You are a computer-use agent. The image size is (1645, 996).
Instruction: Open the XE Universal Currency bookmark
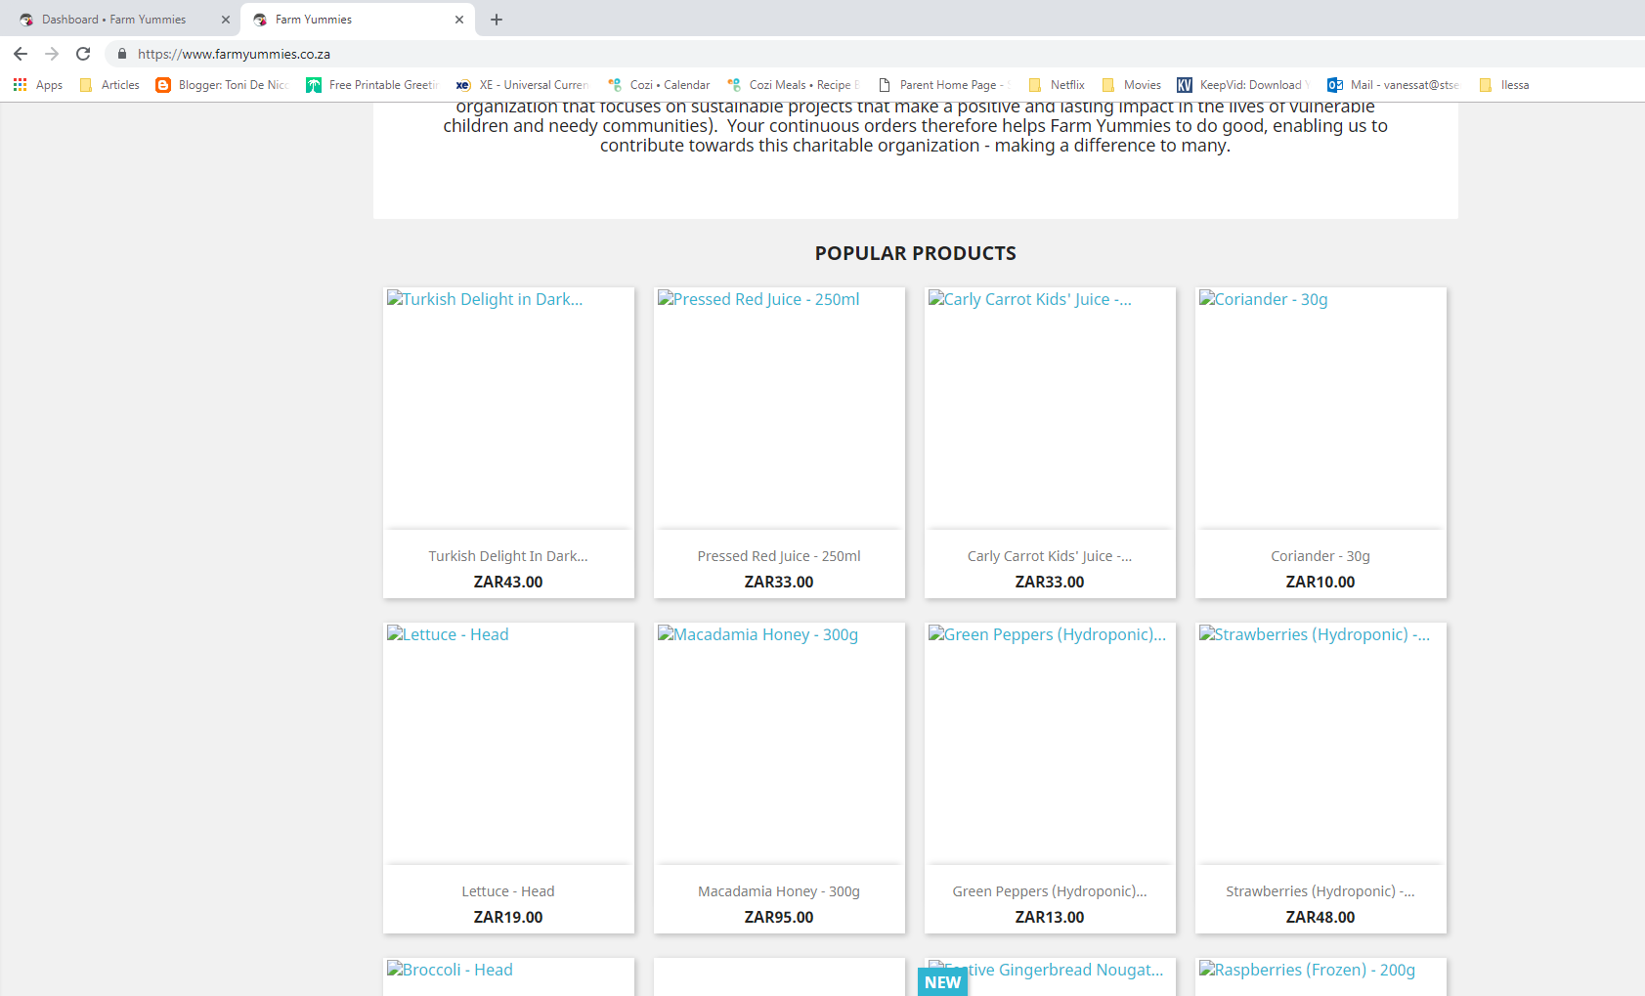tap(522, 85)
